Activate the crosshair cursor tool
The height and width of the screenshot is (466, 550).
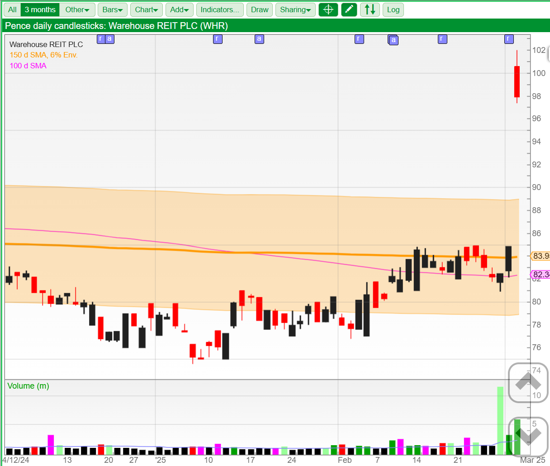[x=328, y=10]
